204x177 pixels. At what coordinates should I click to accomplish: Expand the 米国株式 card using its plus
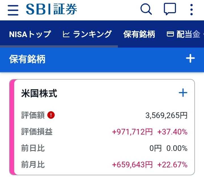click(x=183, y=93)
